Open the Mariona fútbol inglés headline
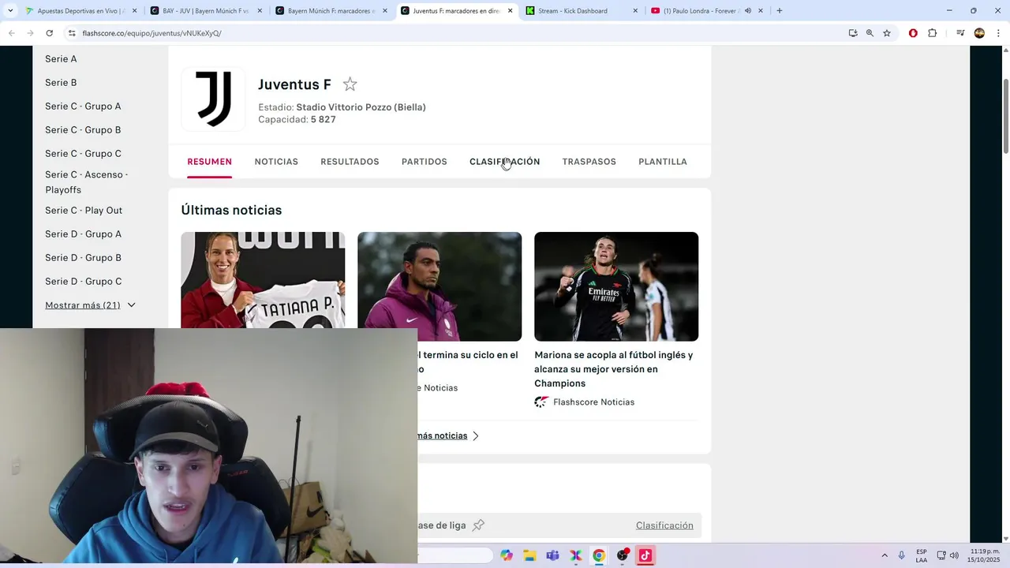This screenshot has width=1010, height=568. [614, 369]
